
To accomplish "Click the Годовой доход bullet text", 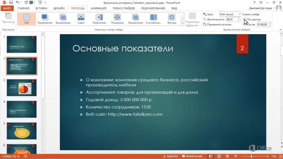I will pyautogui.click(x=119, y=100).
